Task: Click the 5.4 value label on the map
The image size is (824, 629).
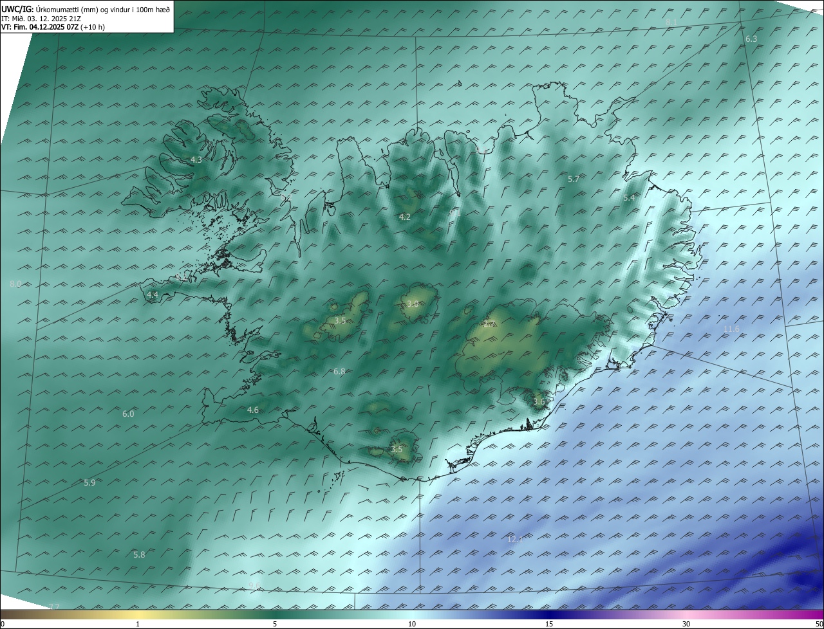Action: (x=629, y=198)
